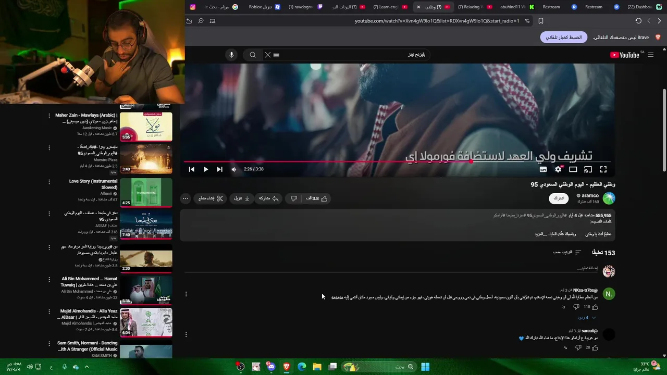Open options for Maher Zain Mawlaya video

coord(49,116)
